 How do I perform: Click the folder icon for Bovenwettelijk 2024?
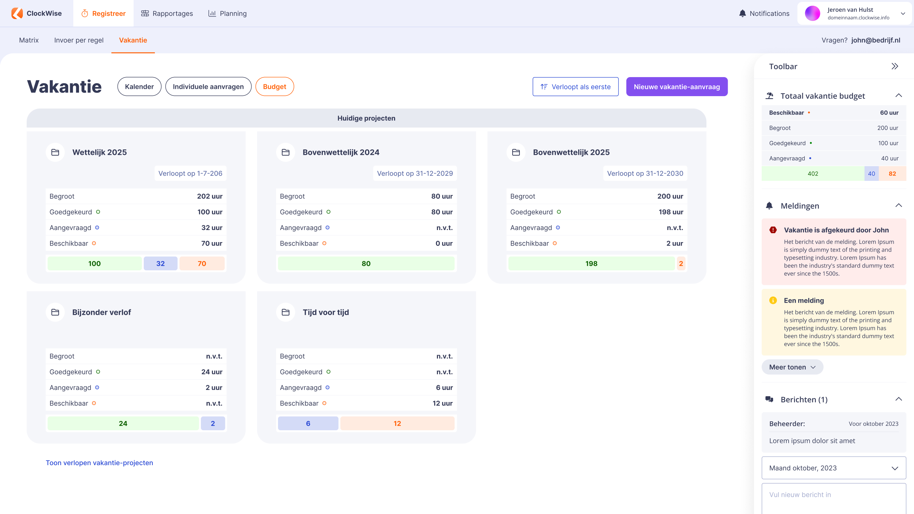coord(285,152)
